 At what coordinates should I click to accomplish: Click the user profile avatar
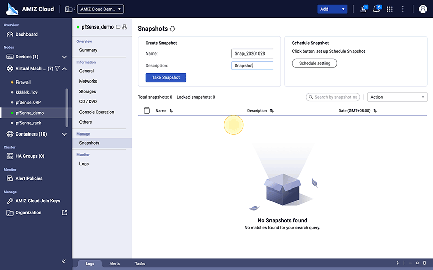[422, 9]
